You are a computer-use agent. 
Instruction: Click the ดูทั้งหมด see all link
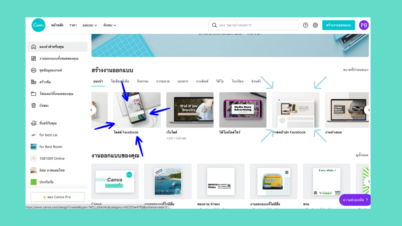click(362, 155)
